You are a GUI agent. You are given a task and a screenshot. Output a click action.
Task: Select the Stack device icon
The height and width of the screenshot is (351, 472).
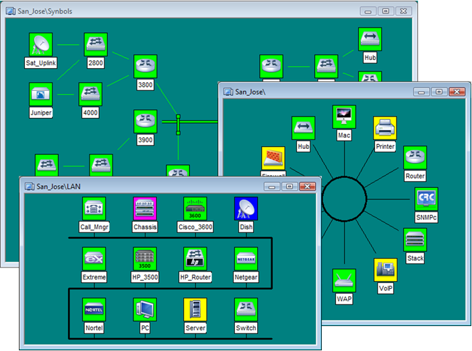click(415, 240)
